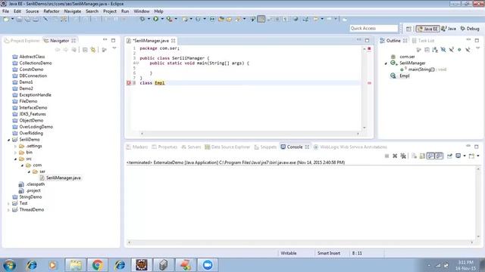Click the New file toolbar icon
The width and height of the screenshot is (485, 272).
point(6,19)
